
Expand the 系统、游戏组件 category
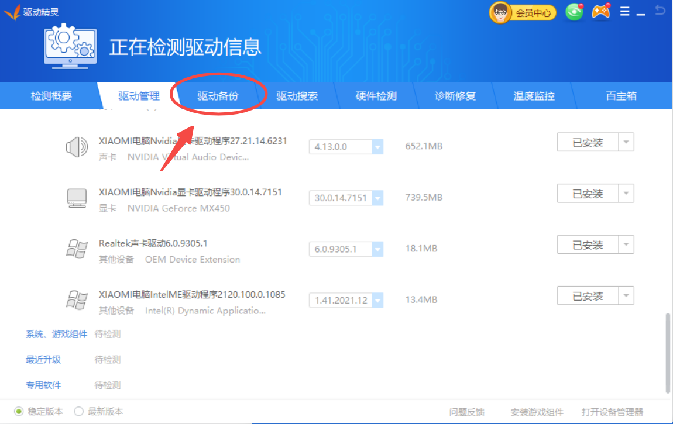pos(56,334)
